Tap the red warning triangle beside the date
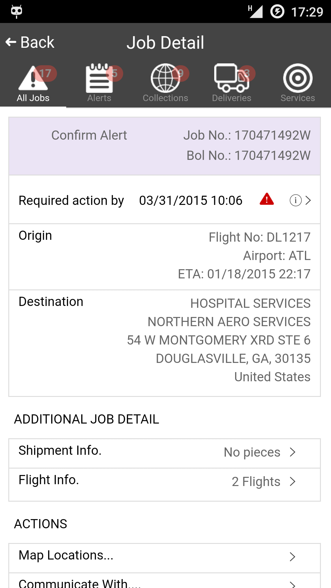331x588 pixels. pos(267,199)
